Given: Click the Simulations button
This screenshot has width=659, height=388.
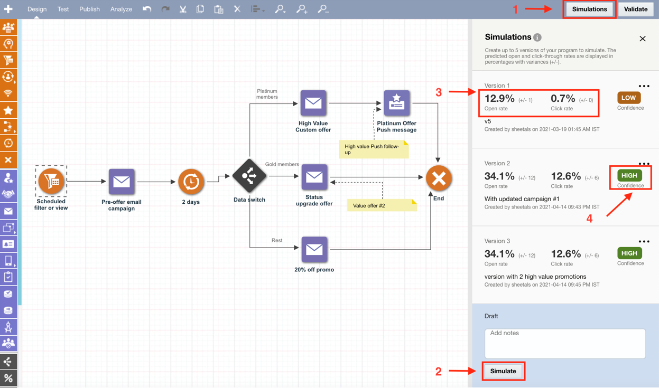Looking at the screenshot, I should [x=589, y=9].
